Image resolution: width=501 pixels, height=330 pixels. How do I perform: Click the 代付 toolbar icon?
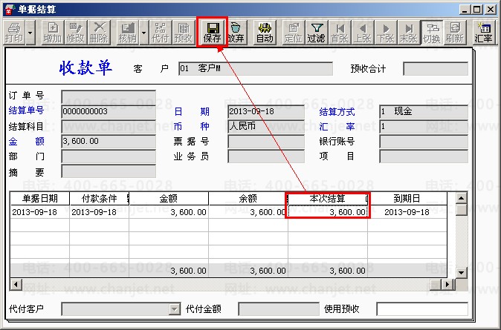point(161,33)
